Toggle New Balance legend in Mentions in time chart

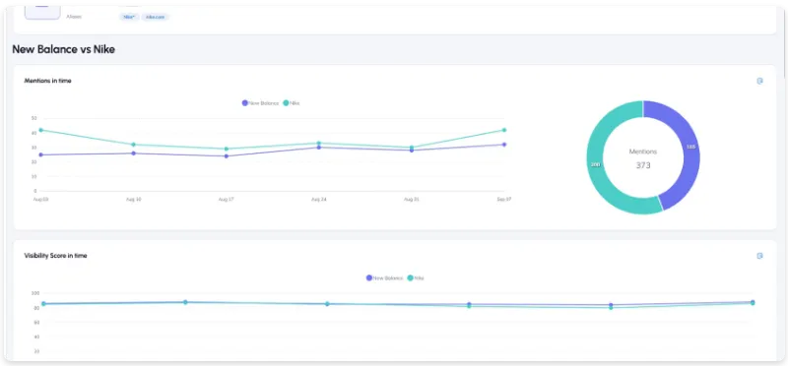coord(260,103)
